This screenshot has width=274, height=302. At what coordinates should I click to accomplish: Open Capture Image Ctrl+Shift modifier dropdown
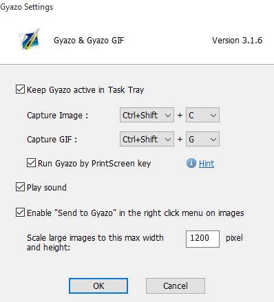[147, 115]
